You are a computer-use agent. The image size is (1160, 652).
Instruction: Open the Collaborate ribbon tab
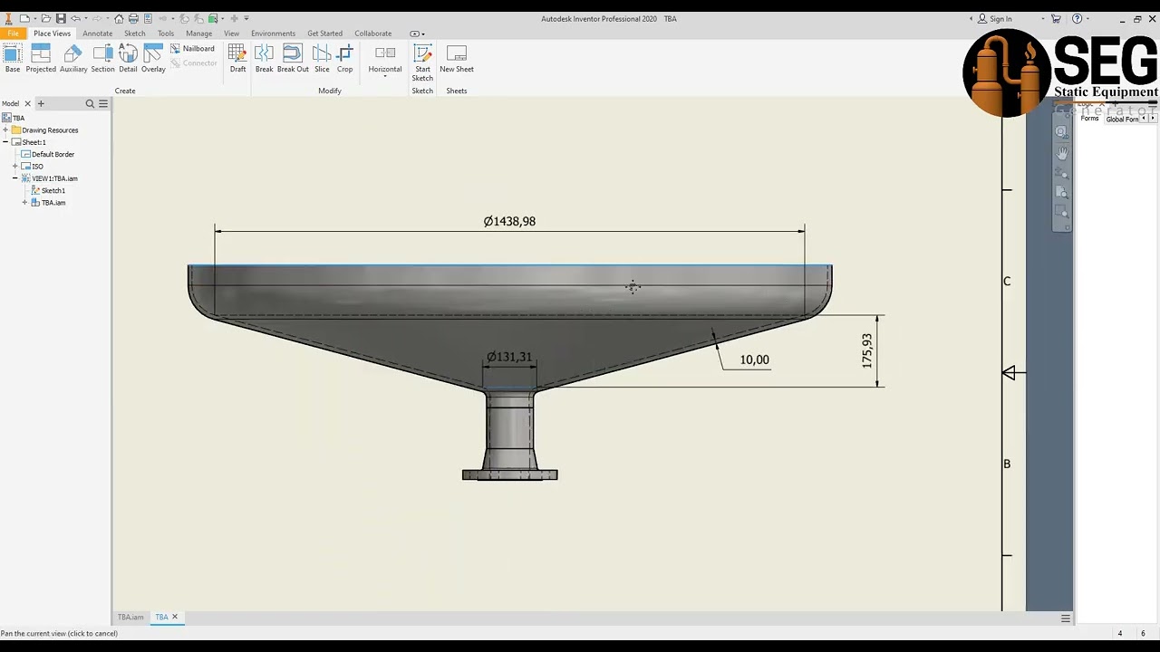coord(372,34)
